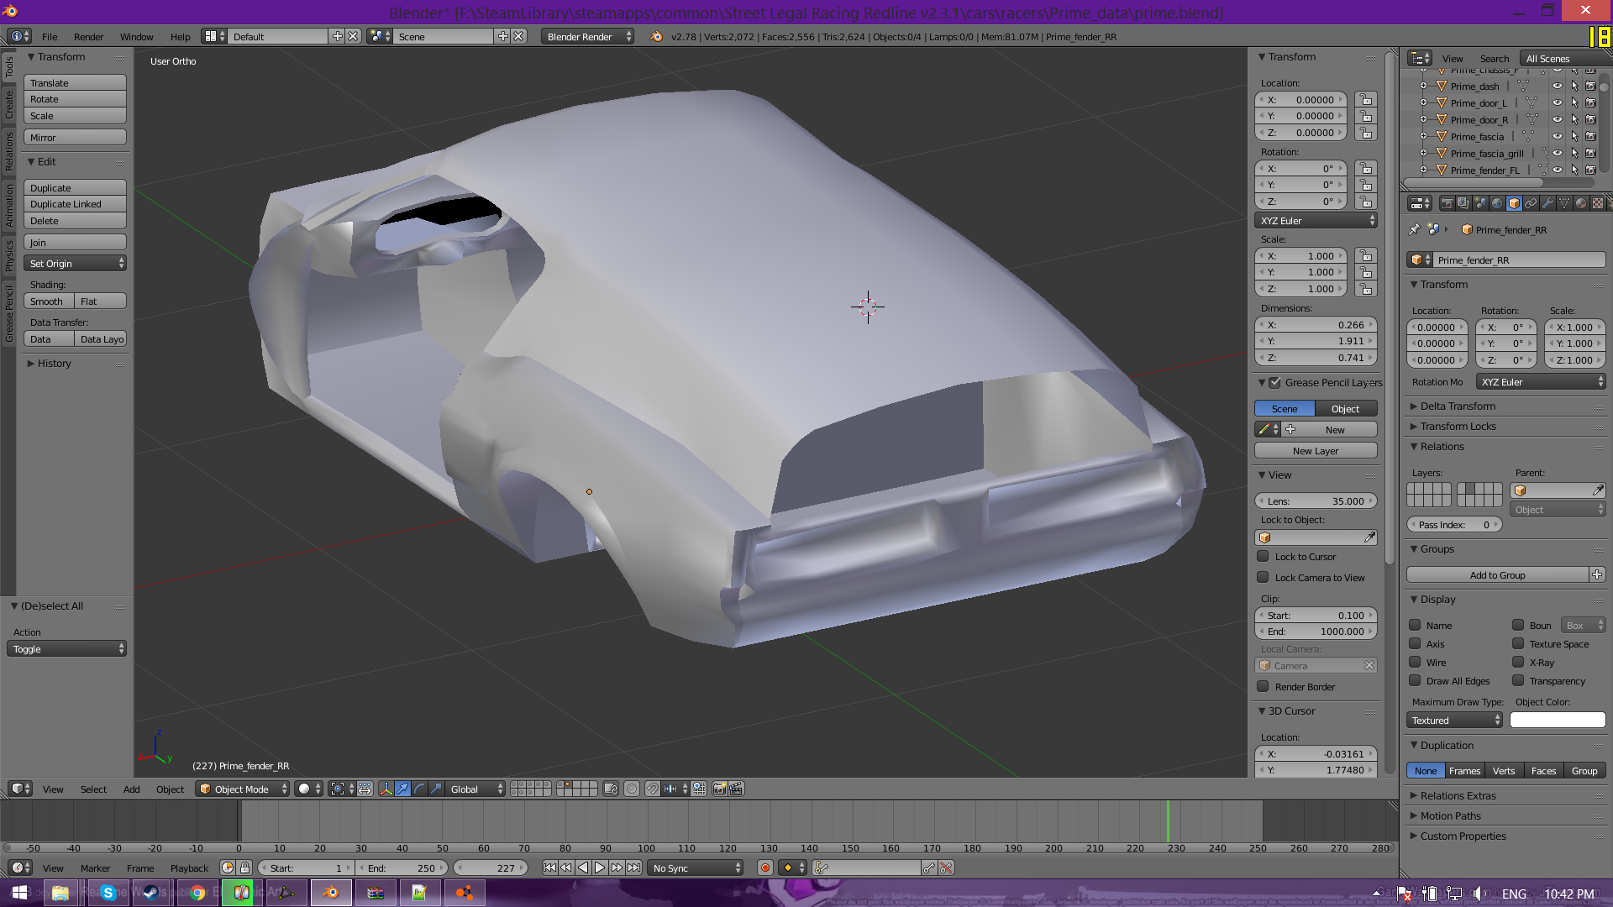Click the Duplicate Linked button
This screenshot has height=907, width=1613.
click(76, 204)
